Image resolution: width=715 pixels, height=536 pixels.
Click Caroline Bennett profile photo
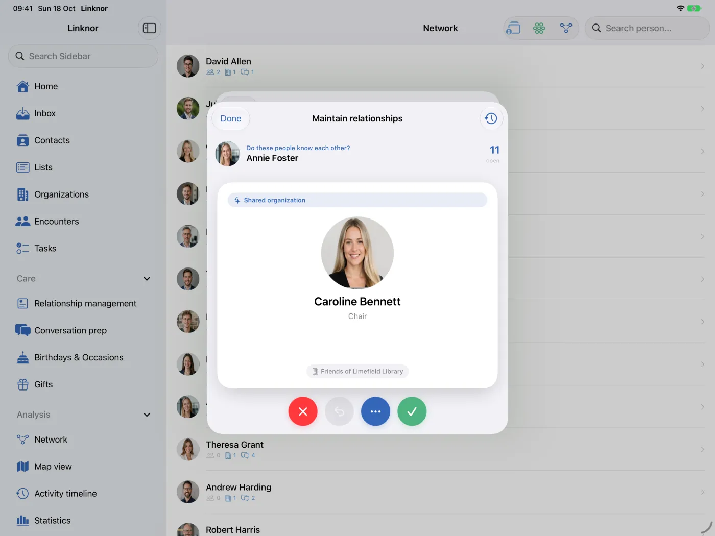[357, 253]
